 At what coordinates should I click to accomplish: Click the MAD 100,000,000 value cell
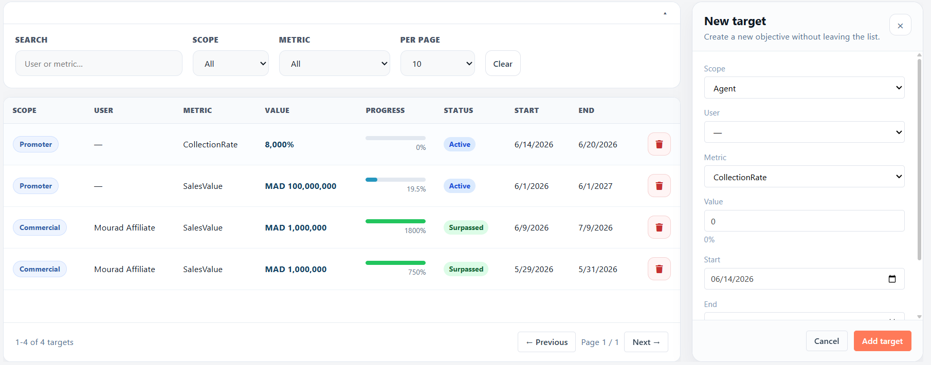pyautogui.click(x=301, y=186)
